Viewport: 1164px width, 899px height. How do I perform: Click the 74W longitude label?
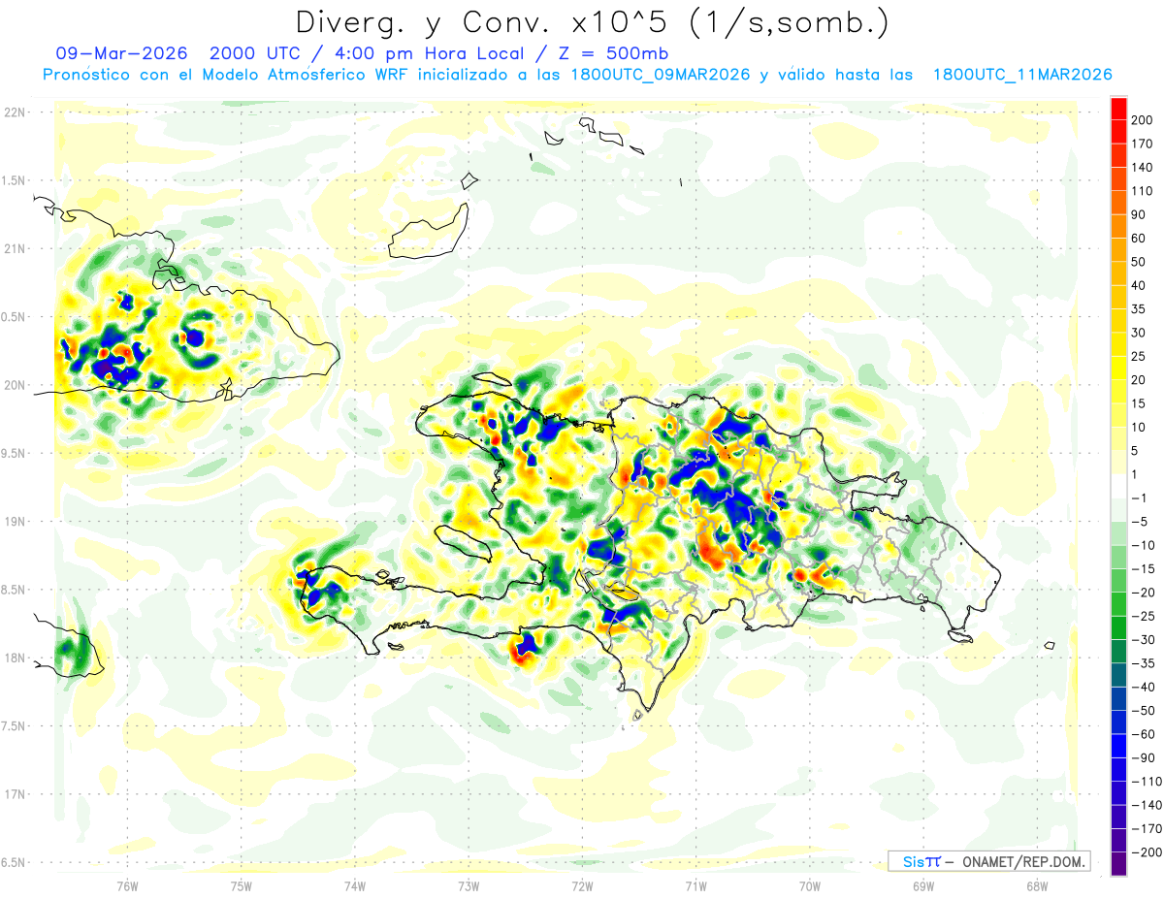point(355,885)
